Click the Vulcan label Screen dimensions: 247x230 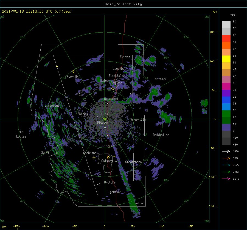(140, 203)
